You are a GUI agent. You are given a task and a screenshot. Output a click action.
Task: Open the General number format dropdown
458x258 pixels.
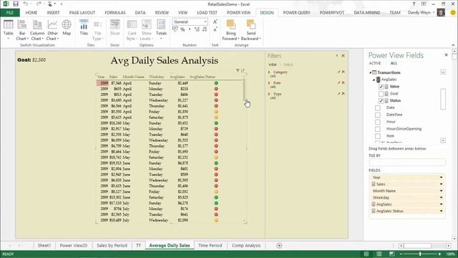pos(205,22)
